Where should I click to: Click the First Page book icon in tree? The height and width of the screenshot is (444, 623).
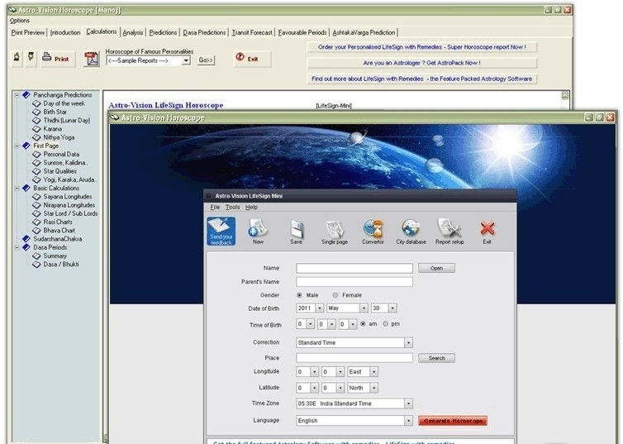point(26,146)
